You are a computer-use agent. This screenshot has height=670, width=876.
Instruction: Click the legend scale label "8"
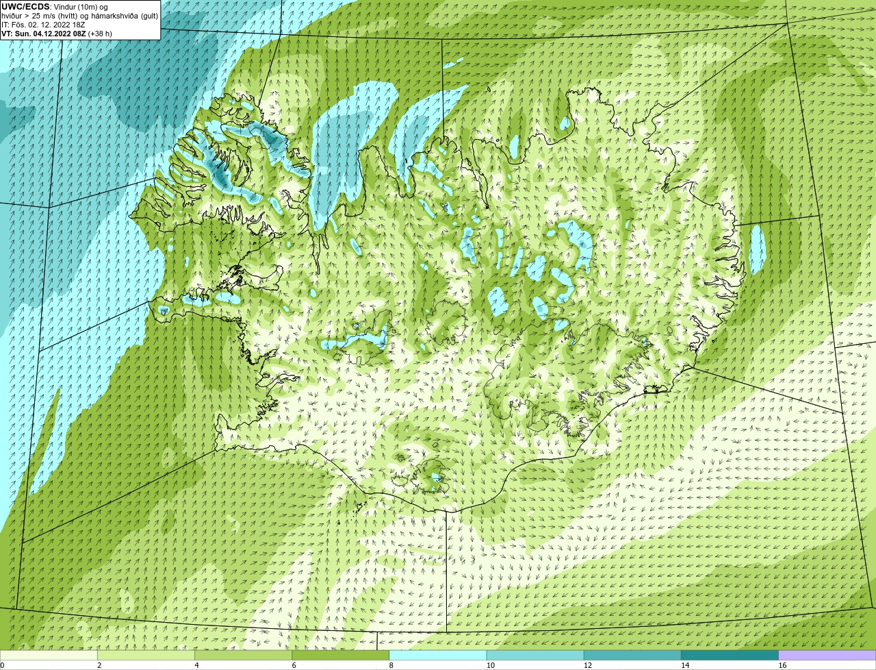[391, 665]
